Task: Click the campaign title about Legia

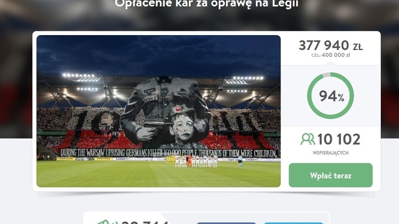Action: pos(206,4)
